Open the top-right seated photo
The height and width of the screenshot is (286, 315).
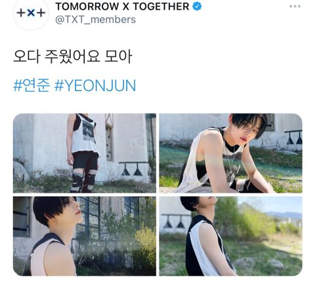[231, 153]
